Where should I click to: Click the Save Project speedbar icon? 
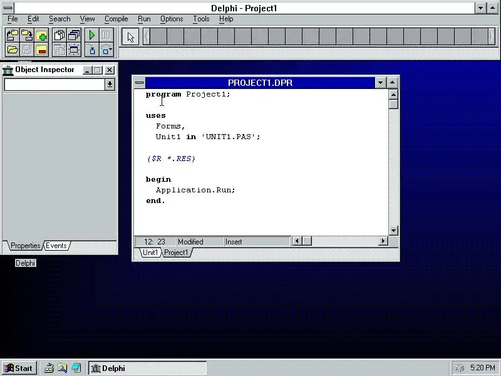pos(27,35)
